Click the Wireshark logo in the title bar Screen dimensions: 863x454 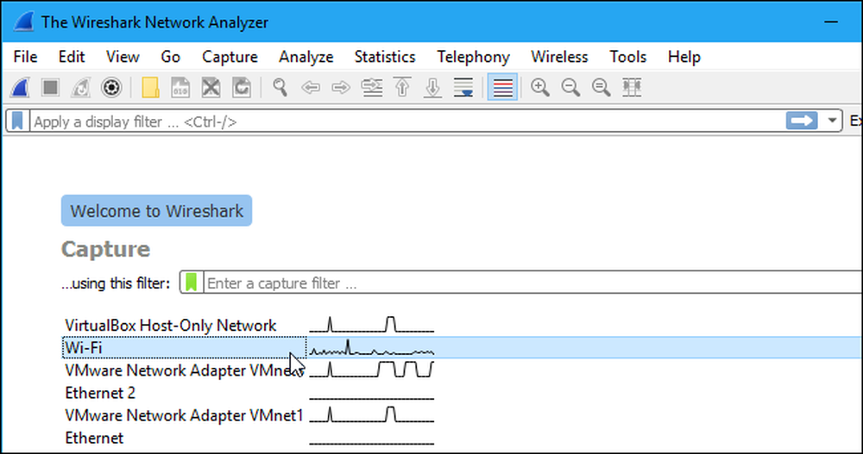23,22
